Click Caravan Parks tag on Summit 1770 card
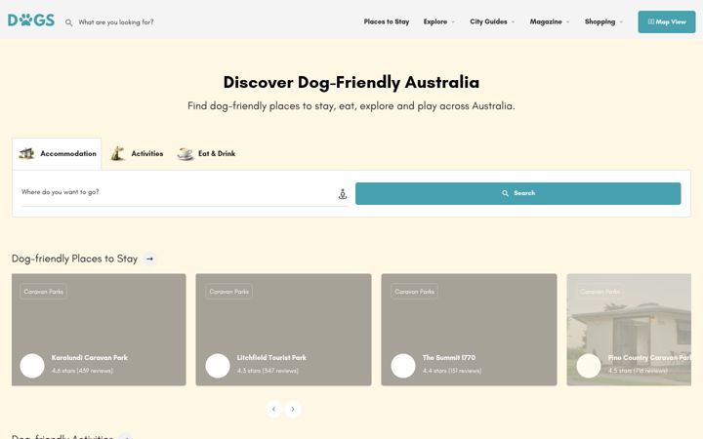The width and height of the screenshot is (703, 439). coord(414,292)
